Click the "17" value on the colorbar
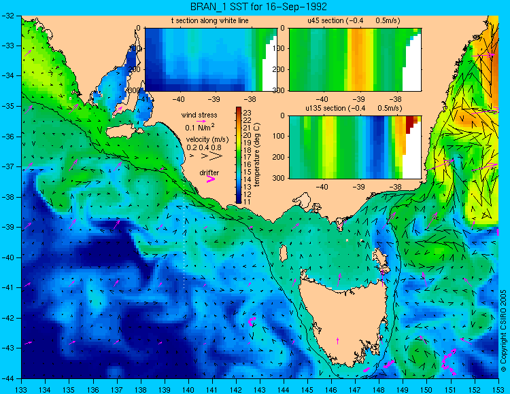The height and width of the screenshot is (394, 510). tap(247, 158)
